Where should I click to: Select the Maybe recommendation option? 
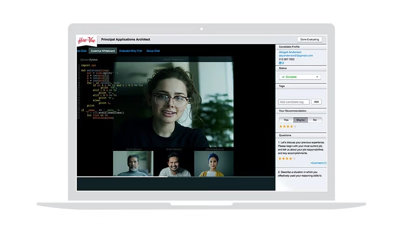click(301, 120)
